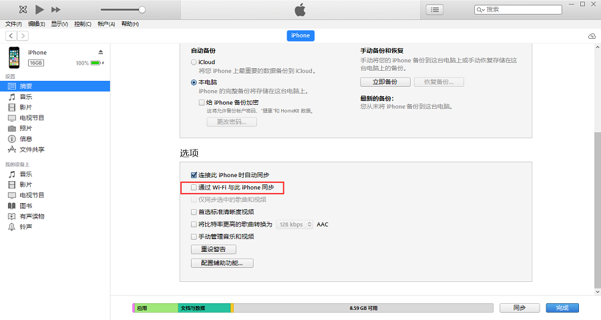601x320 pixels.
Task: Enable 给 iPhone 备份加密 checkbox
Action: tap(202, 102)
